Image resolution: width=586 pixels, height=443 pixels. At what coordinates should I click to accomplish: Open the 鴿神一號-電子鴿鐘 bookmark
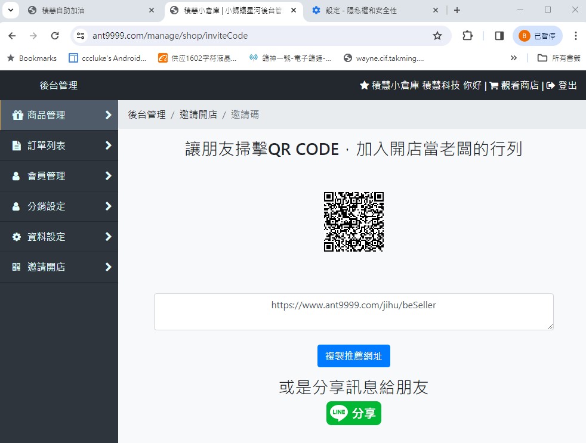coord(291,58)
